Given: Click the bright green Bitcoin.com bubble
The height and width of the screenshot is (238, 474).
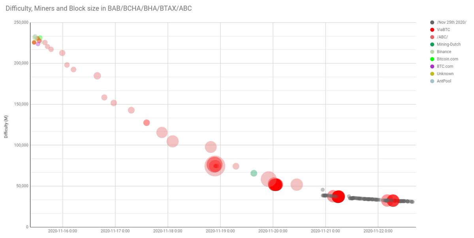Looking at the screenshot, I should (x=40, y=38).
